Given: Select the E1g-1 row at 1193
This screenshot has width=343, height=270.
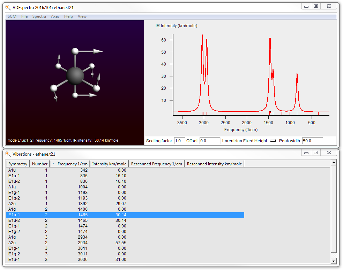Looking at the screenshot, I should point(125,193).
